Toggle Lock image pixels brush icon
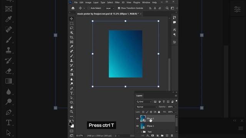Viewport: 246px width, 138px height. point(147,112)
